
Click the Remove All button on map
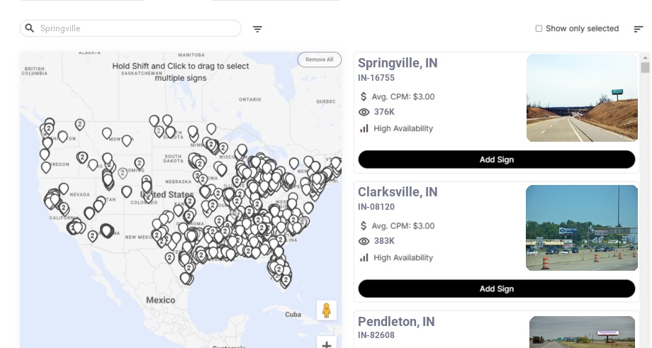coord(319,60)
